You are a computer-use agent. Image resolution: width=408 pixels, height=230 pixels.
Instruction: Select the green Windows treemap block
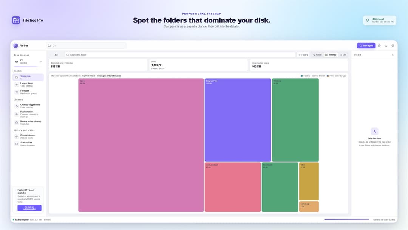click(295, 120)
